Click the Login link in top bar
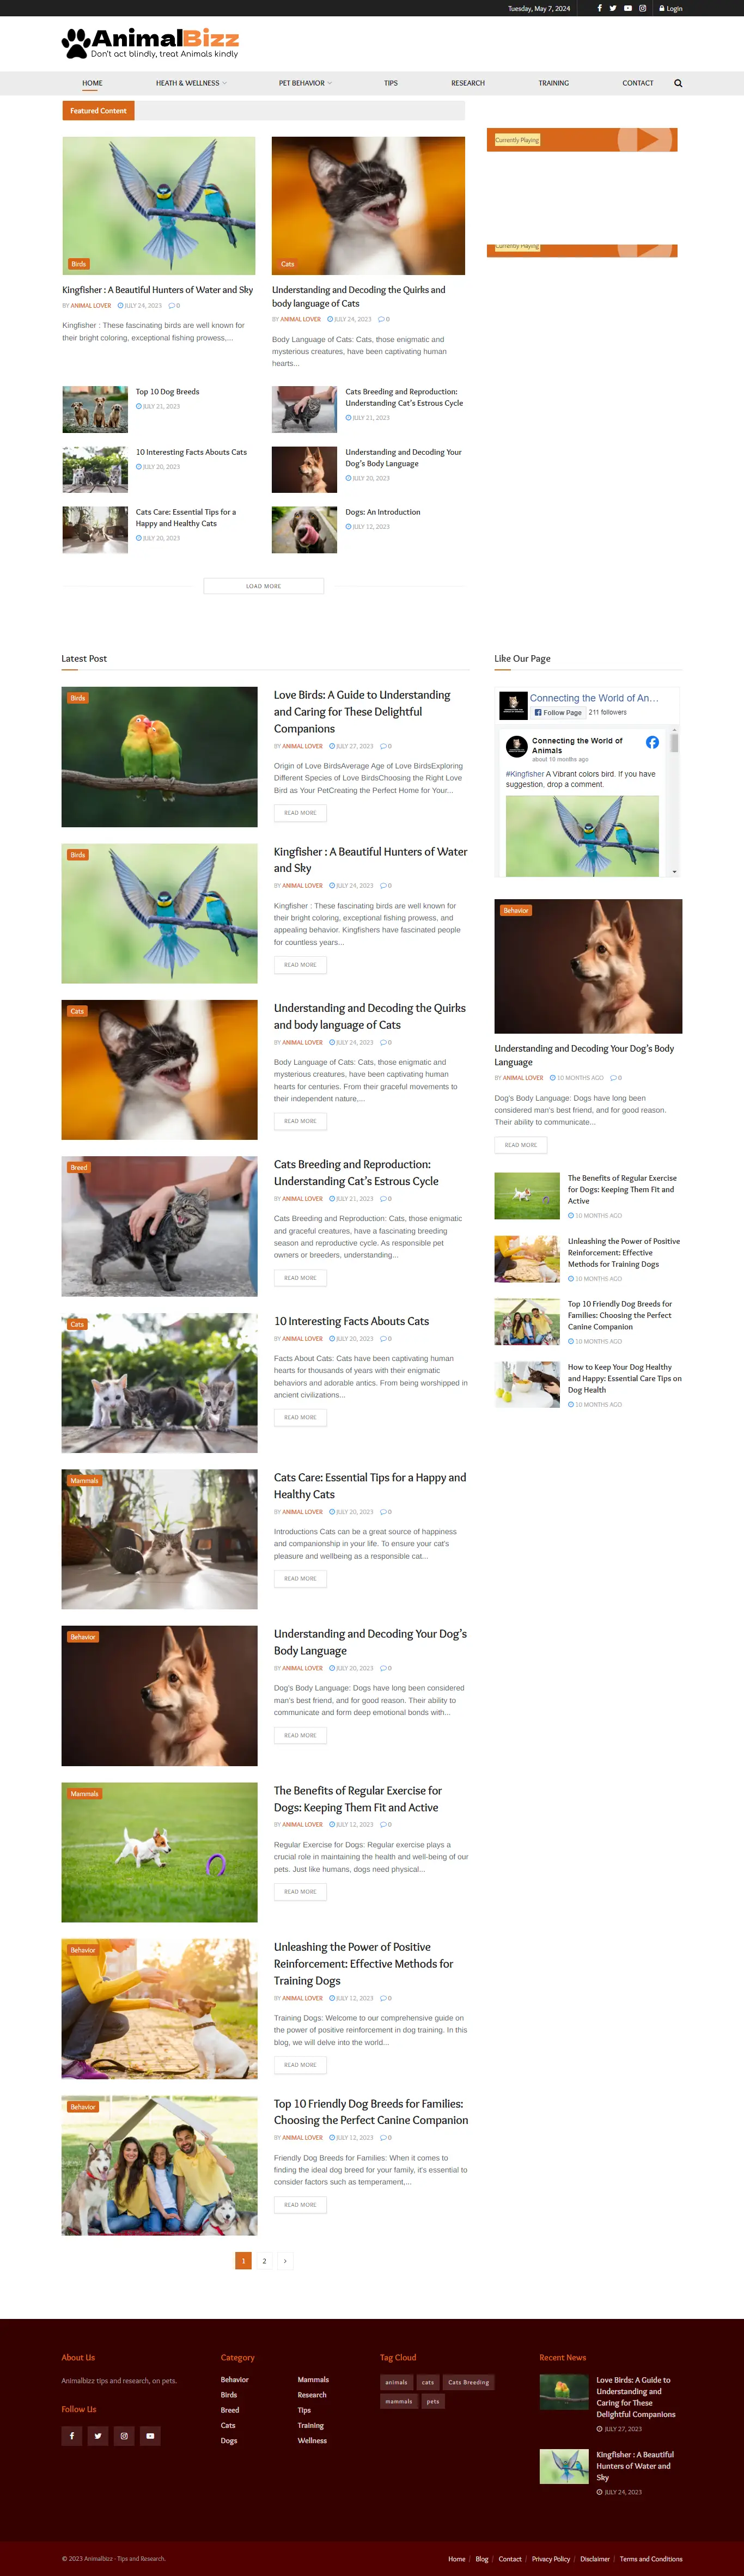 671,8
